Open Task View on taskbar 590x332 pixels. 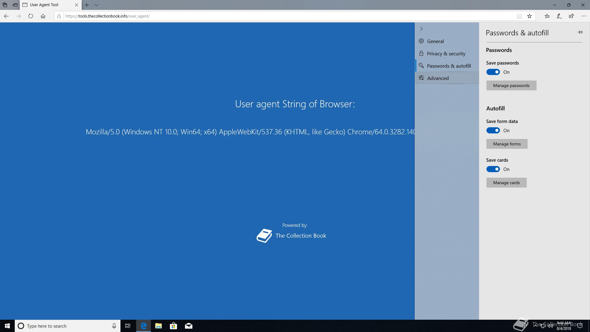point(128,326)
